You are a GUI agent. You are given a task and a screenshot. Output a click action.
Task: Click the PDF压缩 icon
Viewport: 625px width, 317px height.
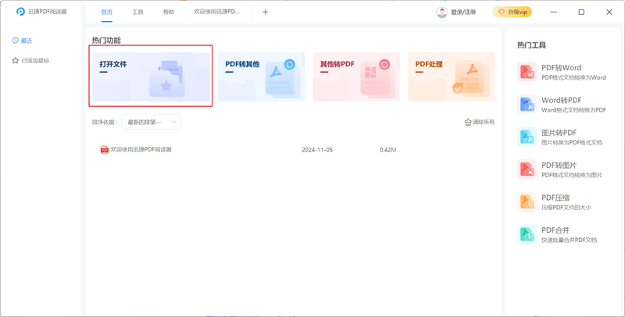point(527,202)
